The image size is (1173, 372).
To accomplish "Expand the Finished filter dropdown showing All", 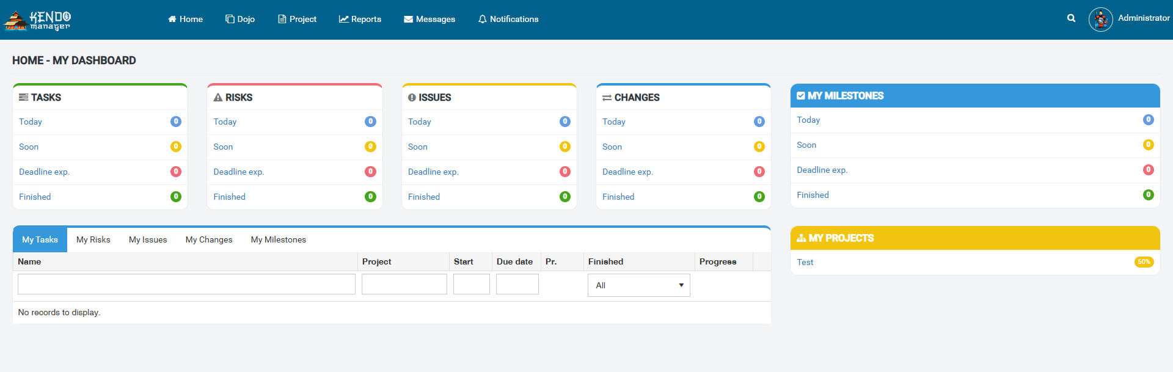I will pos(639,285).
